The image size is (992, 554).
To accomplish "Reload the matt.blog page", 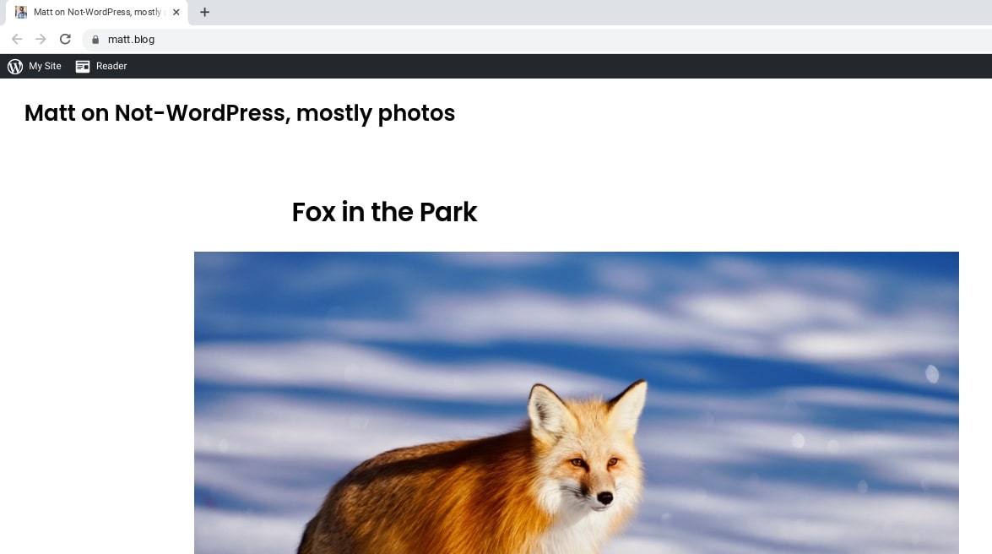I will (x=65, y=39).
